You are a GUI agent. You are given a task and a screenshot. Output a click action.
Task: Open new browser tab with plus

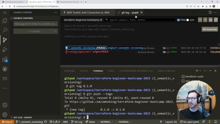point(86,2)
